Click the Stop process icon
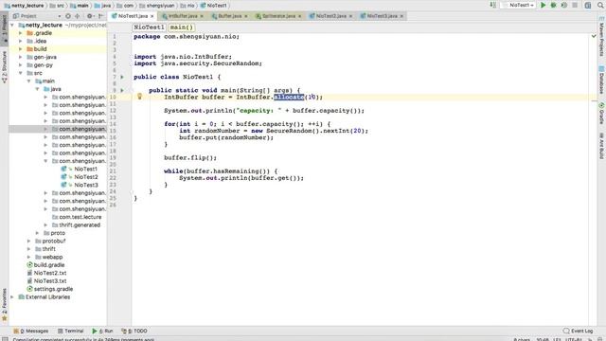 click(575, 6)
